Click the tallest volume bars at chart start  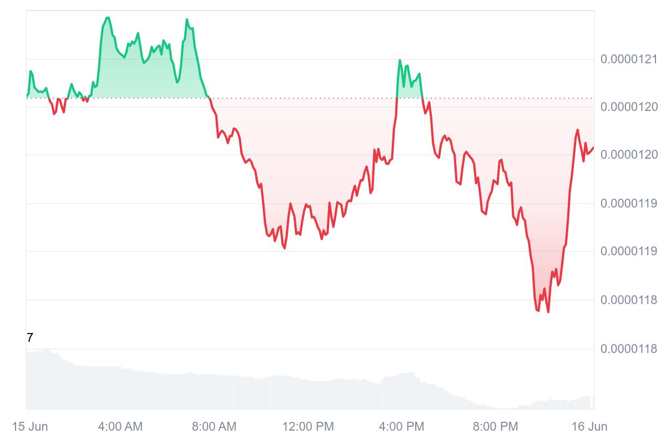tap(46, 377)
